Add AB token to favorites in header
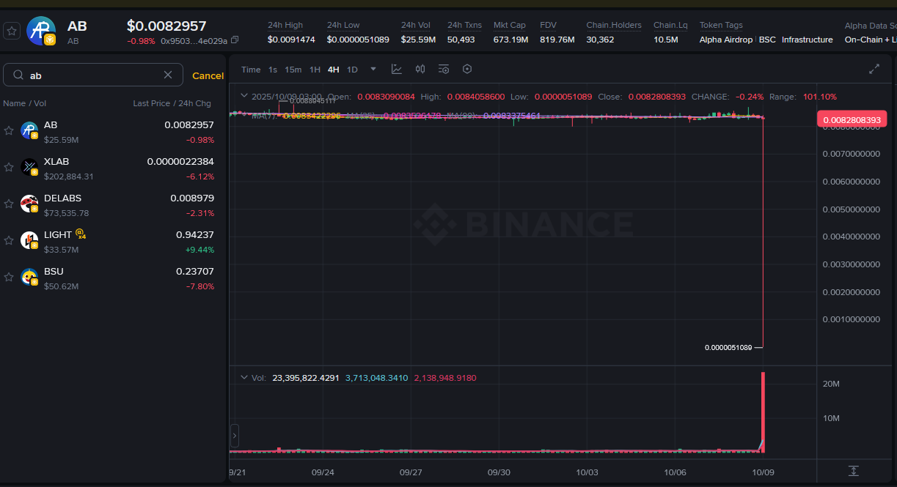The height and width of the screenshot is (487, 897). [12, 31]
